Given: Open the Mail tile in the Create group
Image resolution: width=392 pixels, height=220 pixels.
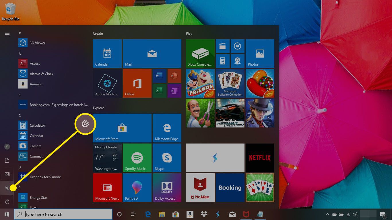Looking at the screenshot, I should tap(152, 53).
